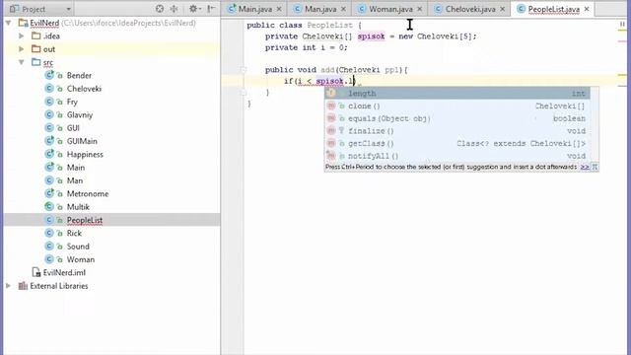Select the Bender class in tree
The image size is (631, 355).
coord(79,75)
